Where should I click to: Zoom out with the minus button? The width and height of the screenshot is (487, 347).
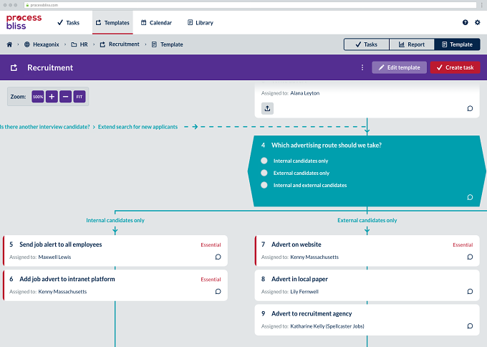[66, 97]
